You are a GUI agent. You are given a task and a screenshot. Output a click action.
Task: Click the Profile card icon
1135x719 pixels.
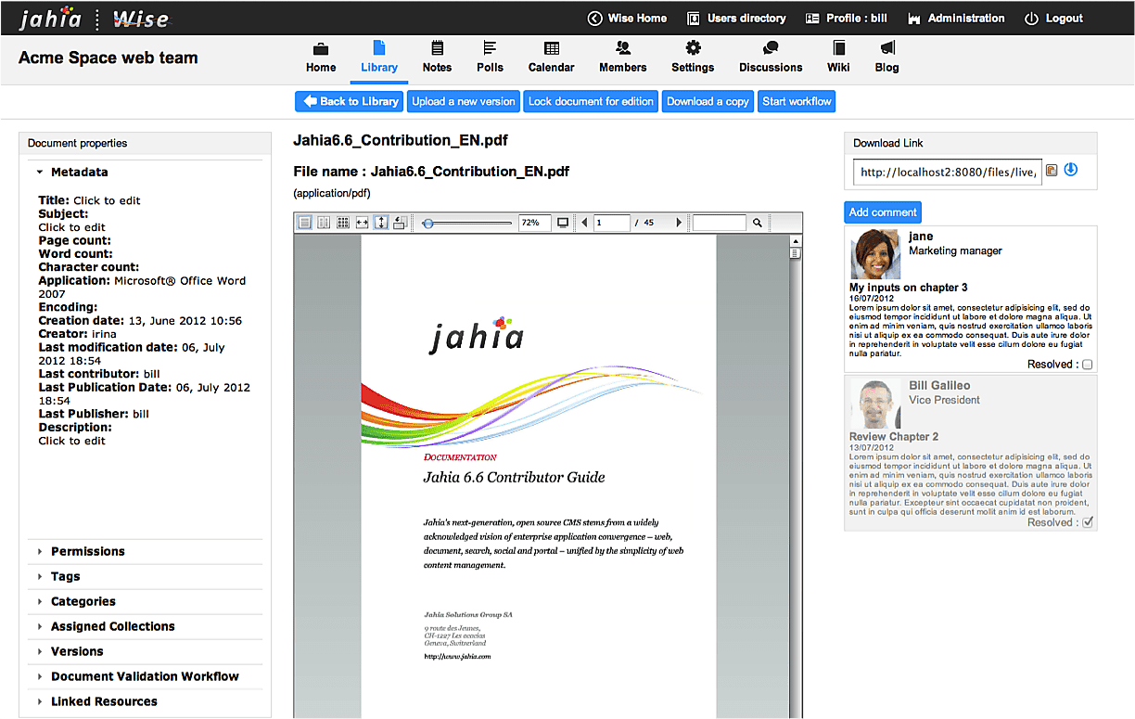(x=812, y=19)
